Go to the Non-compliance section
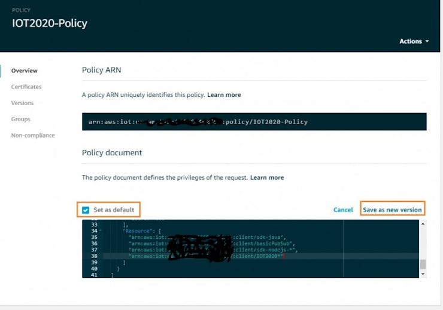This screenshot has width=443, height=310. (x=33, y=135)
